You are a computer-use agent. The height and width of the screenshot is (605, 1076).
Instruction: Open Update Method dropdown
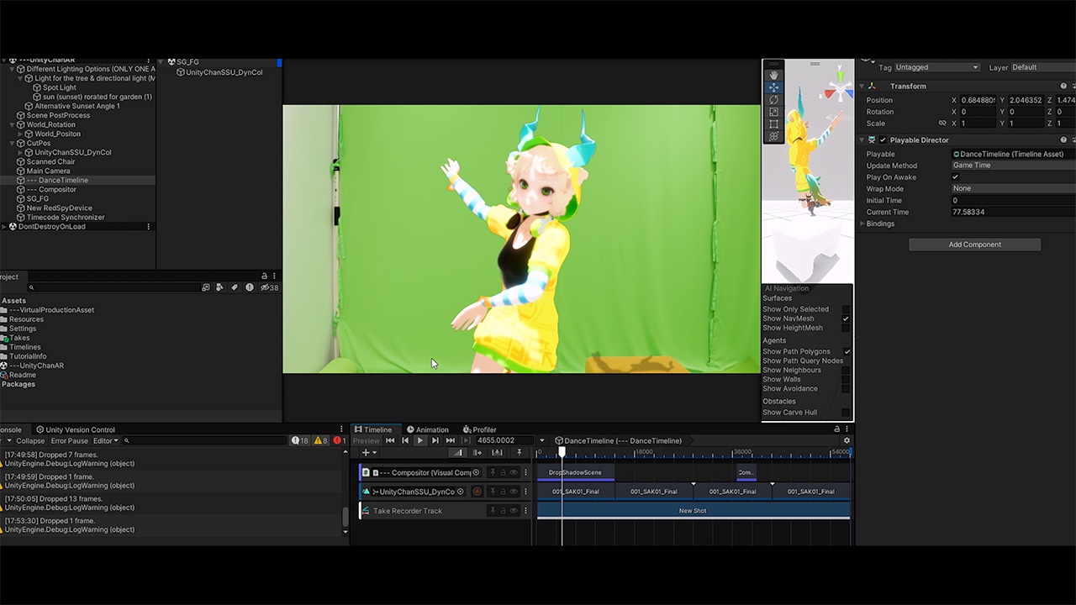tap(1014, 166)
